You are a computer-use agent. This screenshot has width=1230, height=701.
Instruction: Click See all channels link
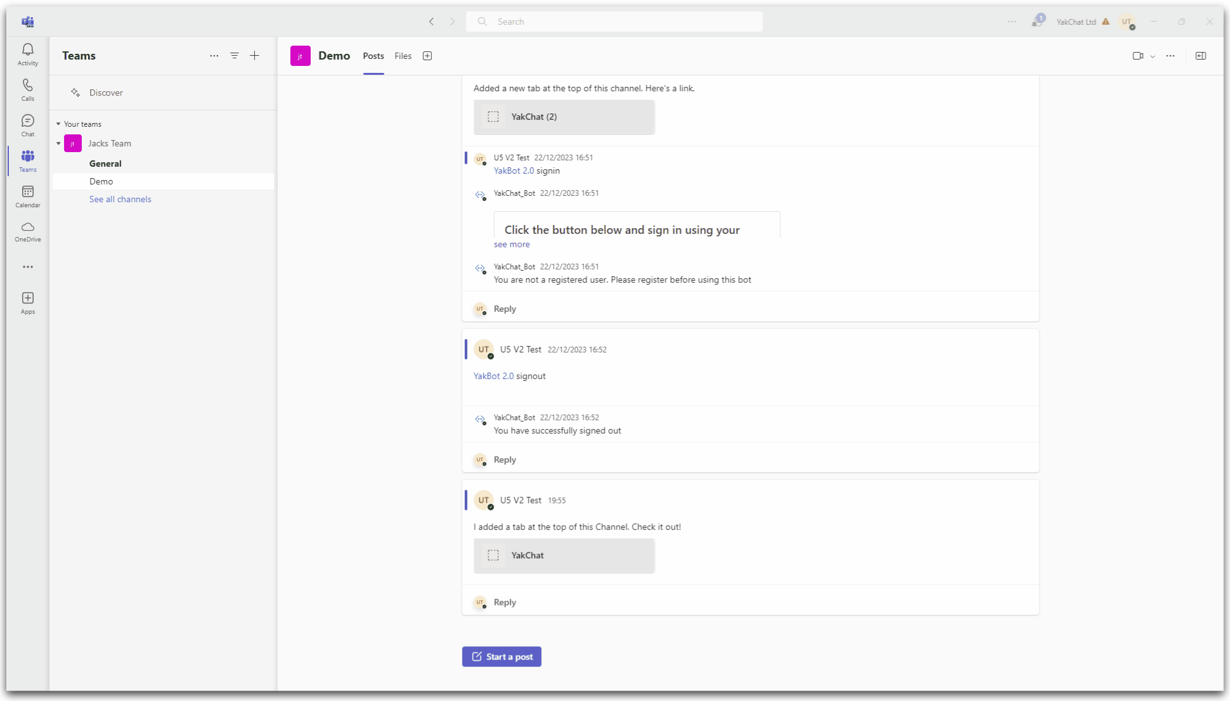120,199
